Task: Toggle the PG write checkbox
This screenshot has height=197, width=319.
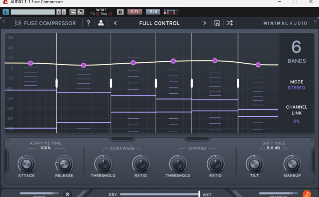Action: 98,14
